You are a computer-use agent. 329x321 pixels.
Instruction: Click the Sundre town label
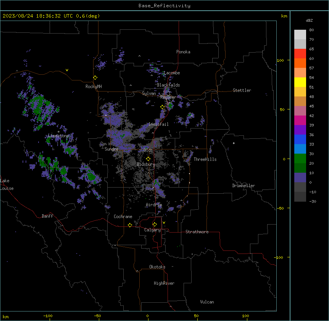(x=111, y=149)
